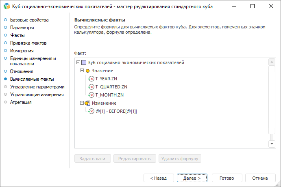Click the calculator icon of Изменение fact
The width and height of the screenshot is (281, 187).
point(87,103)
